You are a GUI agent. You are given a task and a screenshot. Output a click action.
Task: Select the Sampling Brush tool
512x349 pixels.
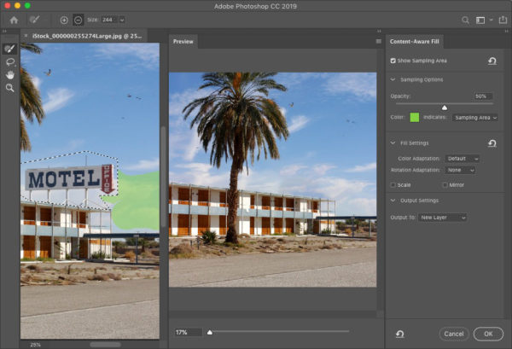[10, 49]
